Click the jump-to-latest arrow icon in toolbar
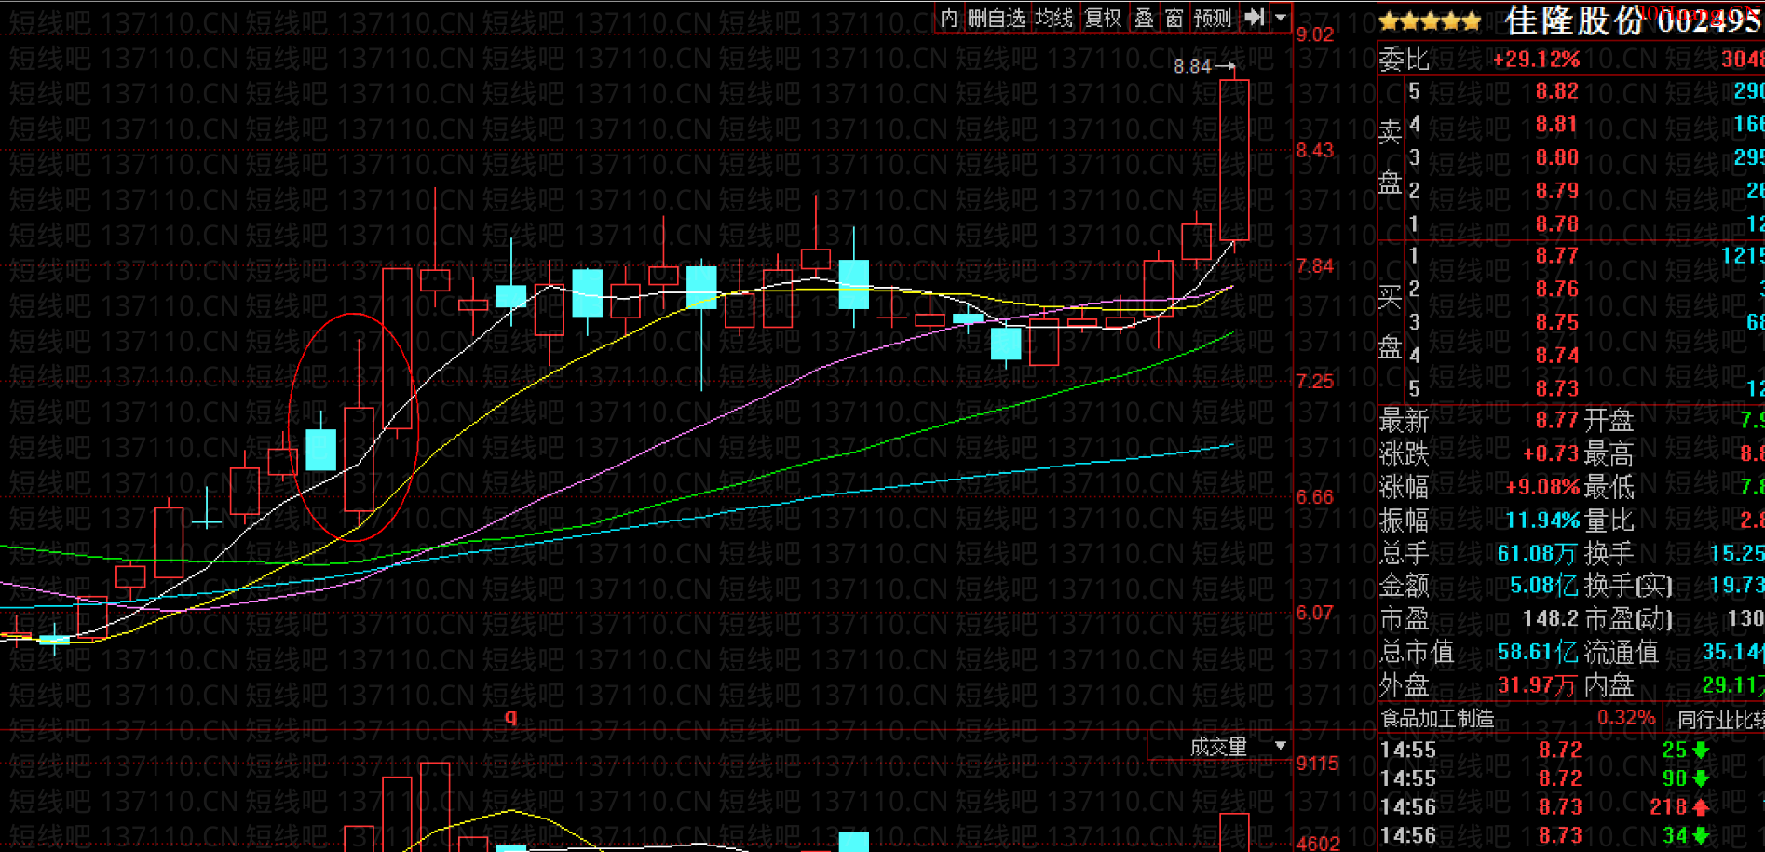The image size is (1765, 852). click(1255, 17)
